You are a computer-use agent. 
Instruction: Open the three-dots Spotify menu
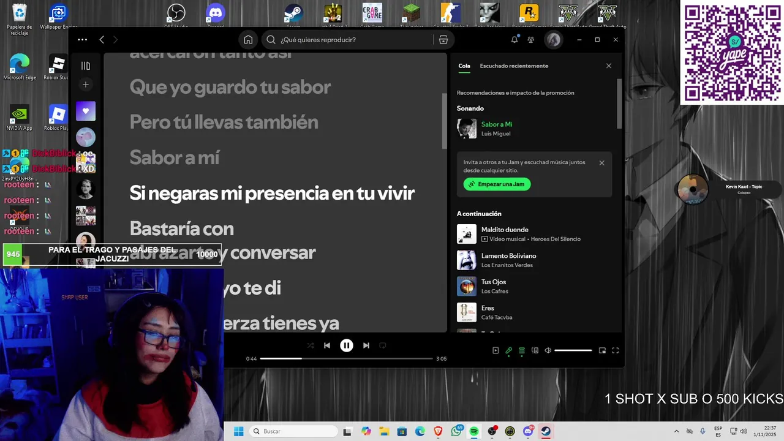tap(83, 40)
